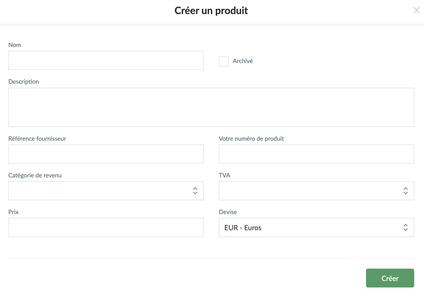Viewport: 424px width, 295px height.
Task: Open the Catégorie de revenu dropdown
Action: [100, 191]
